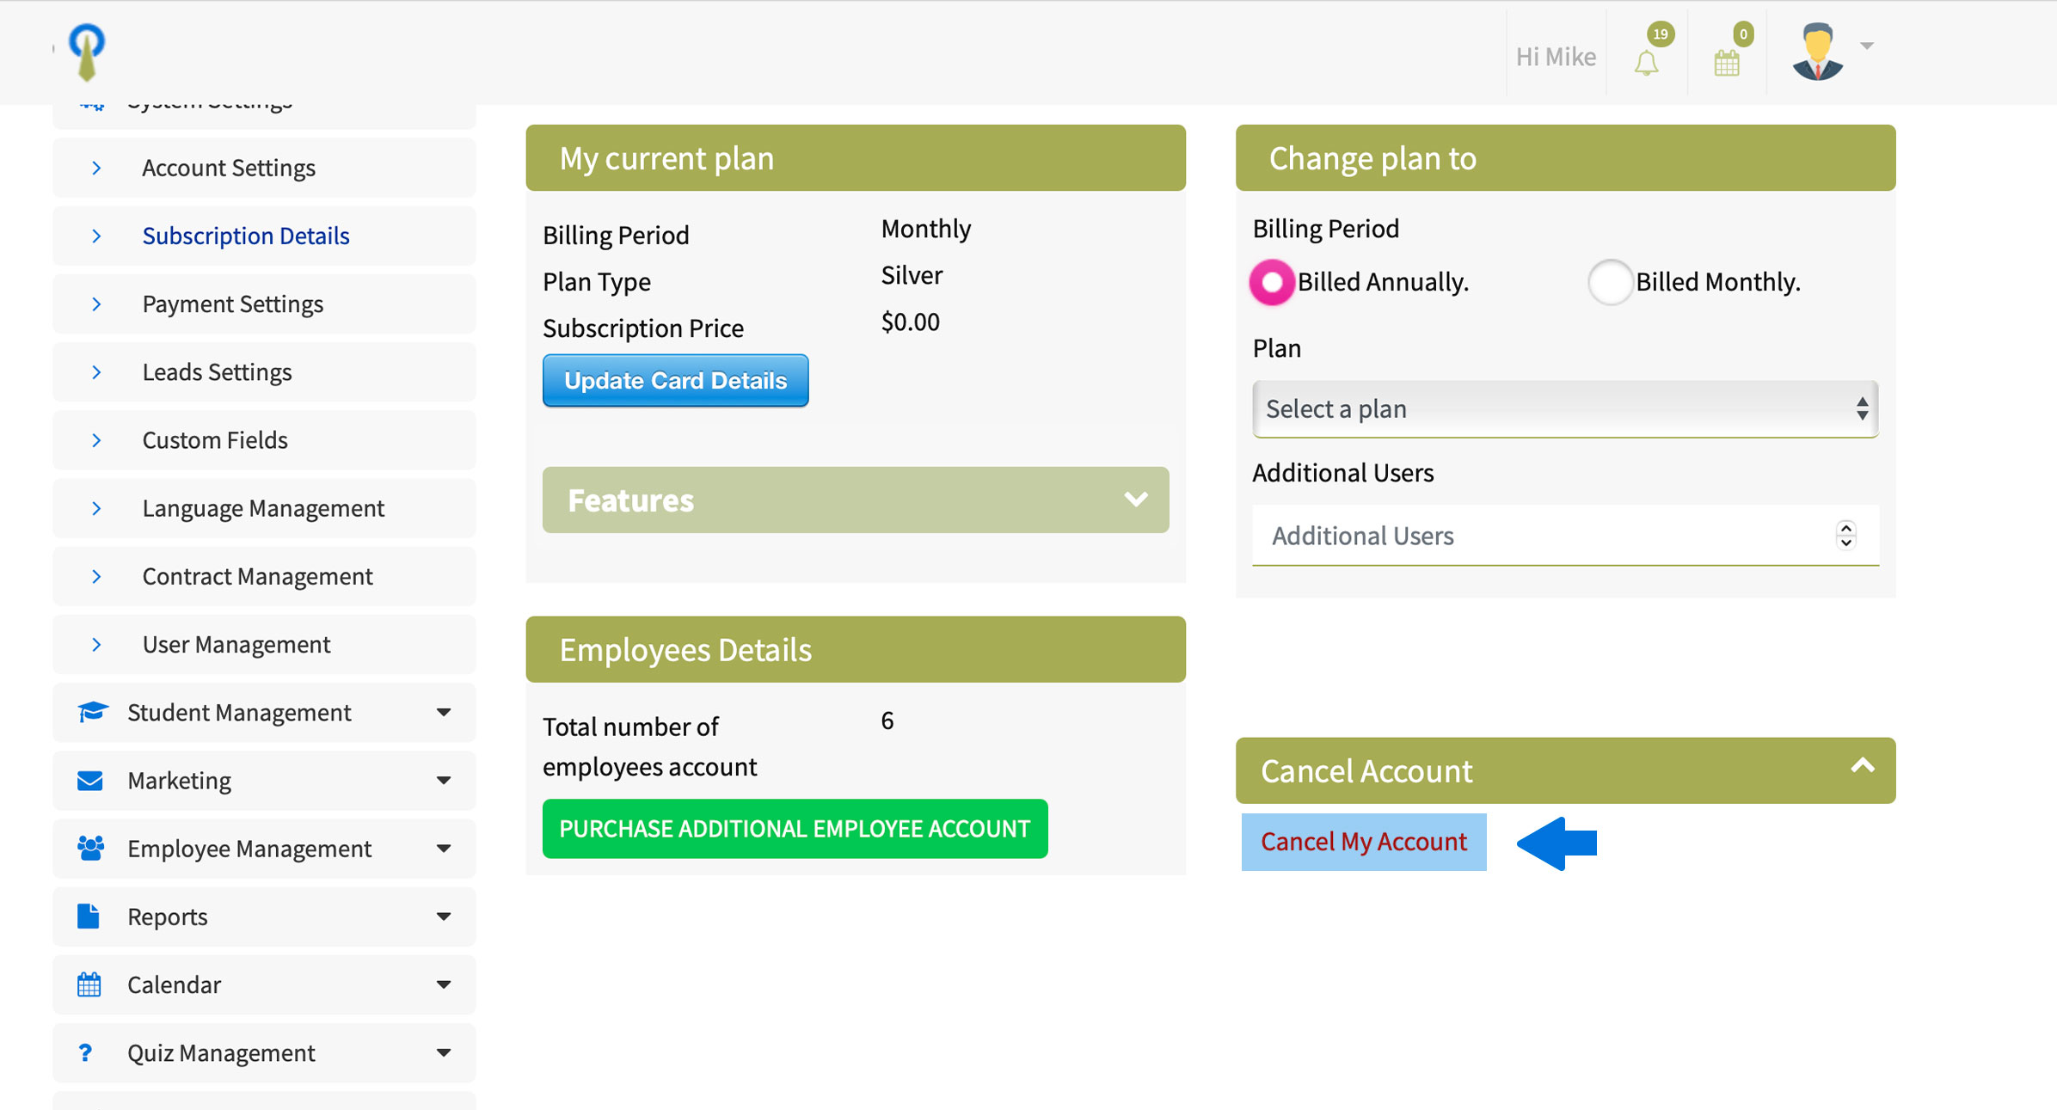
Task: Collapse the Cancel Account panel
Action: [x=1862, y=766]
